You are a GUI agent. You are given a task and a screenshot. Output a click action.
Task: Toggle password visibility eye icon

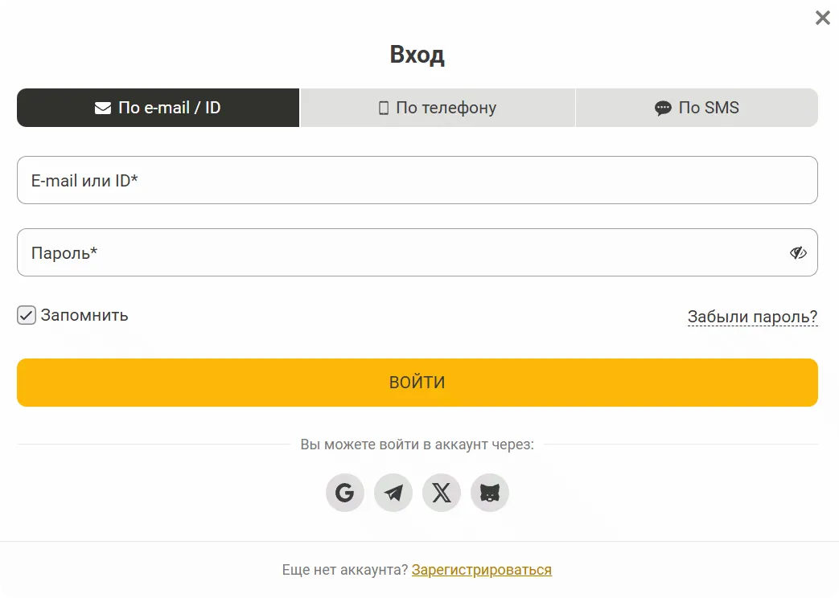797,253
